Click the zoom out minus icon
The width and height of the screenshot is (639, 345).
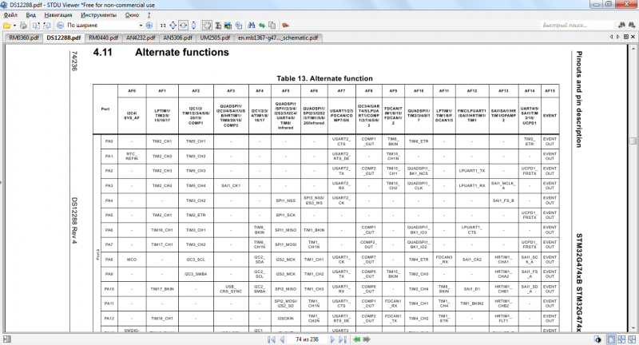point(61,26)
